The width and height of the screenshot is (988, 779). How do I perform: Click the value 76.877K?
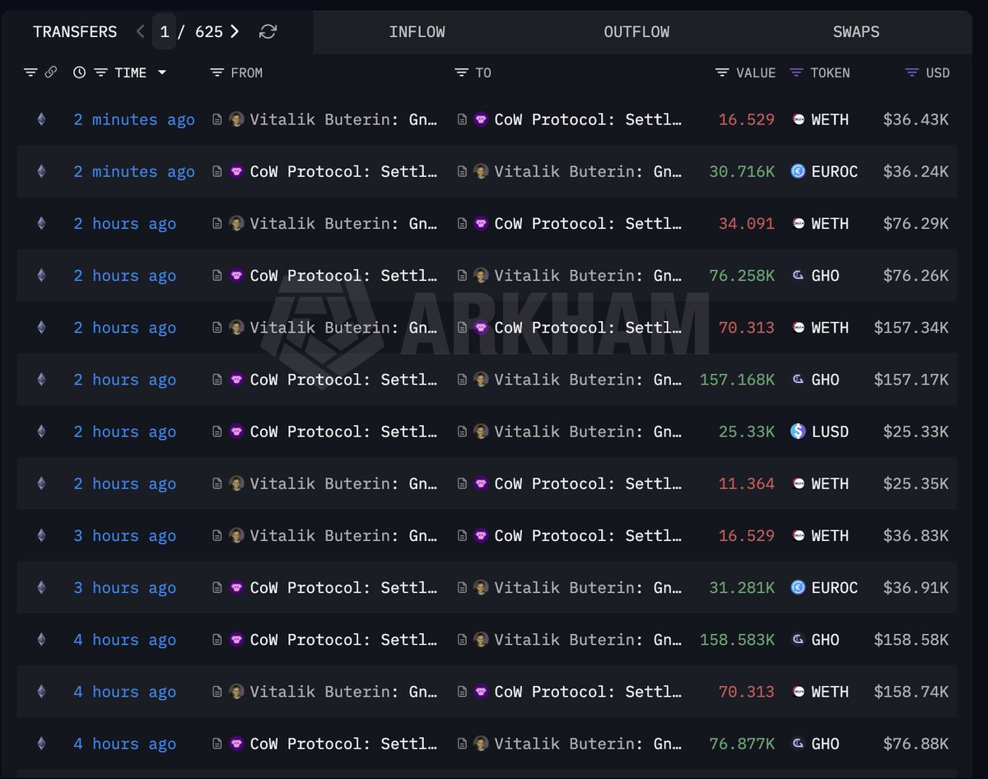coord(742,744)
